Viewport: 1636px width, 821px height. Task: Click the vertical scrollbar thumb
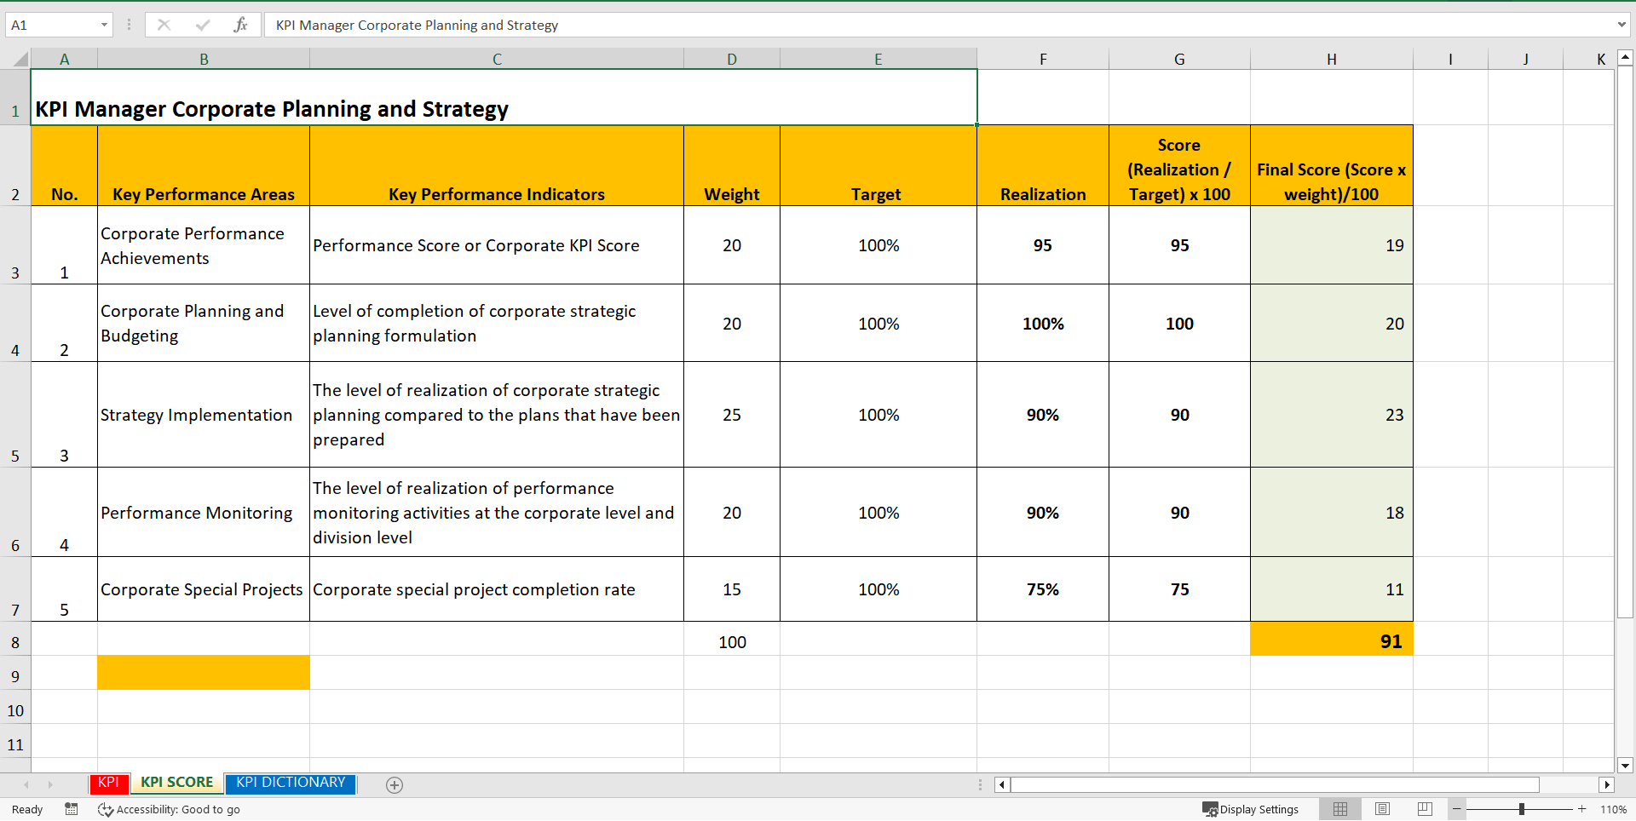[x=1625, y=342]
